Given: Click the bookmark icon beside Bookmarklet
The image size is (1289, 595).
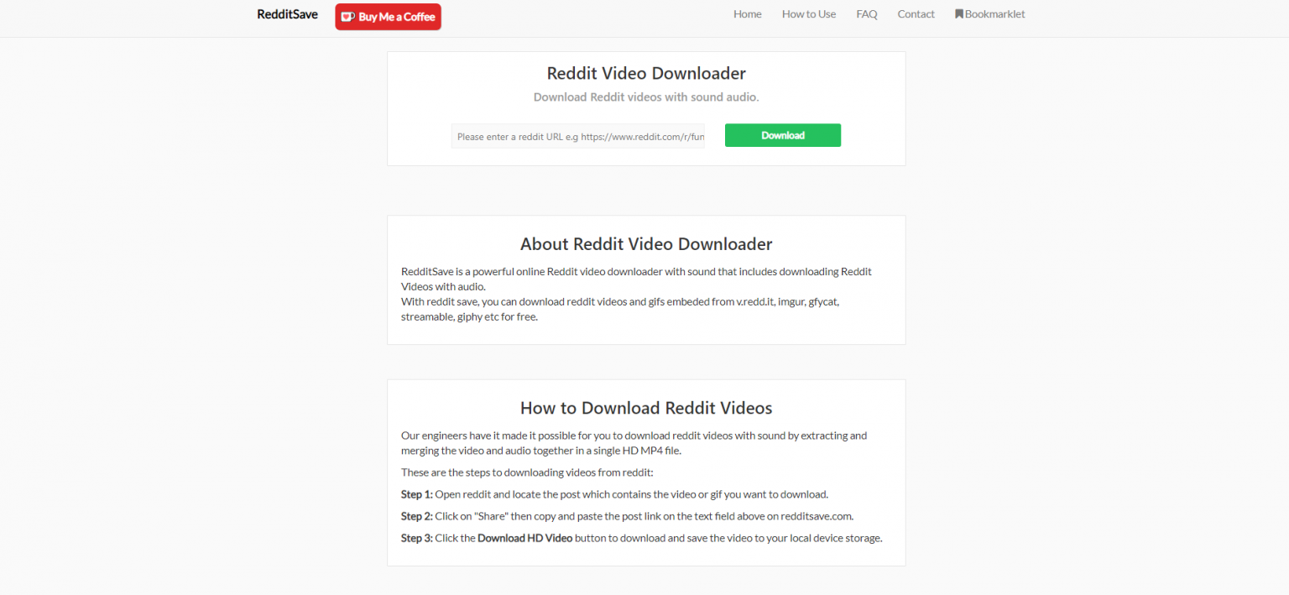Looking at the screenshot, I should pyautogui.click(x=959, y=14).
